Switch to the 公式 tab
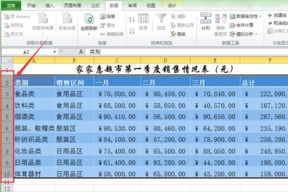This screenshot has height=192, width=288. (96, 5)
